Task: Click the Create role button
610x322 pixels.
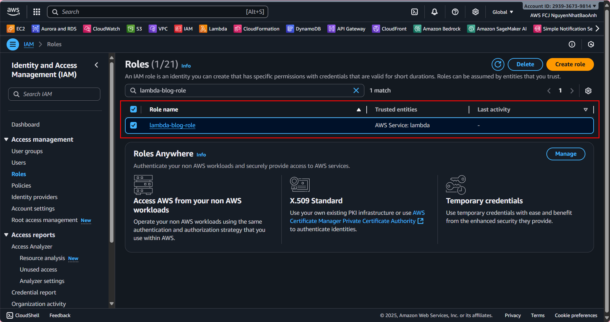Action: pyautogui.click(x=570, y=64)
